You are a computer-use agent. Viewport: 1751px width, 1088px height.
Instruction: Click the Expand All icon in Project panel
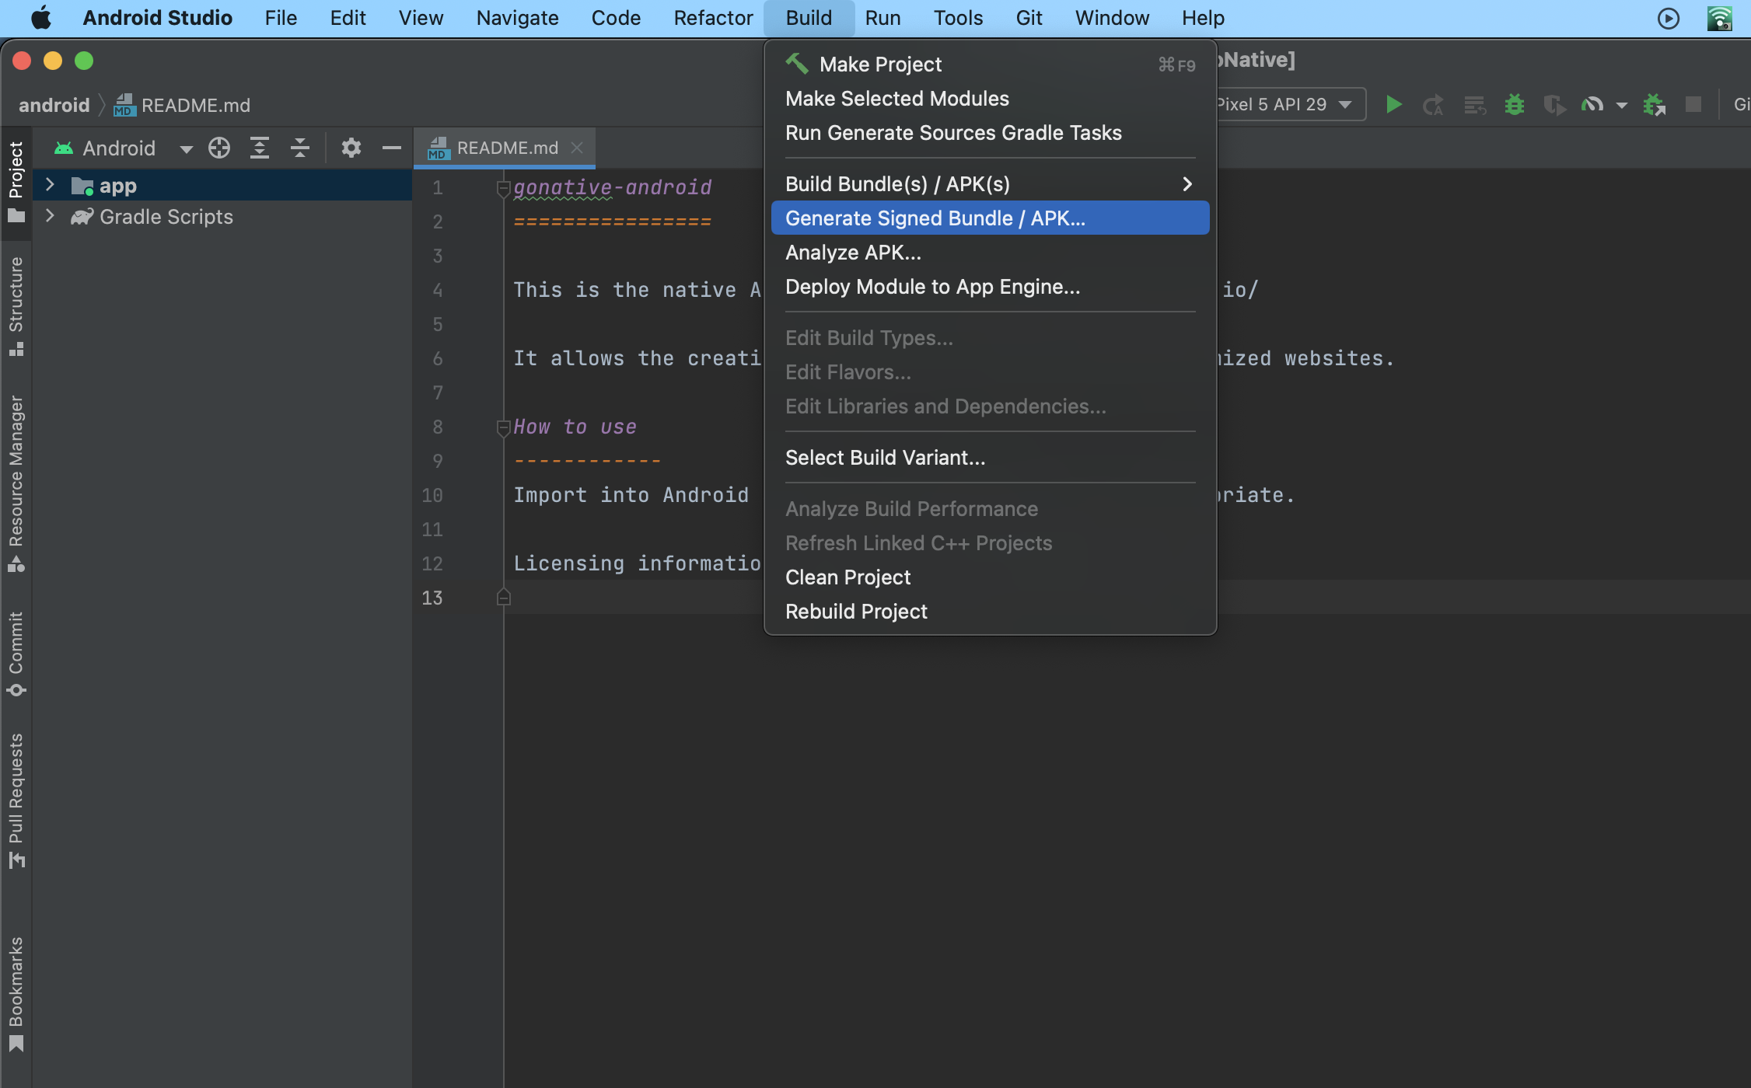pos(260,148)
